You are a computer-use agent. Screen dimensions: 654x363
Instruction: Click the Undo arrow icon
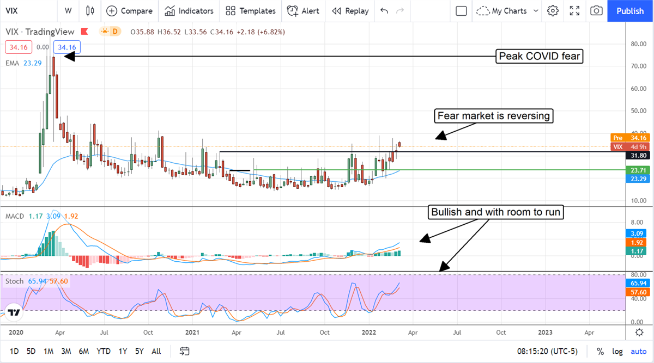click(x=384, y=11)
